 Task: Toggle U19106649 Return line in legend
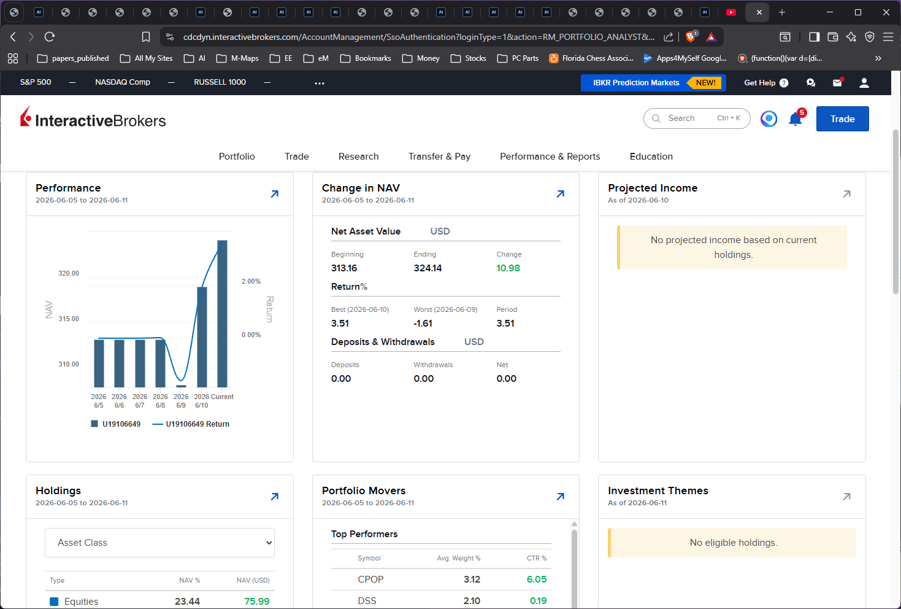tap(191, 424)
